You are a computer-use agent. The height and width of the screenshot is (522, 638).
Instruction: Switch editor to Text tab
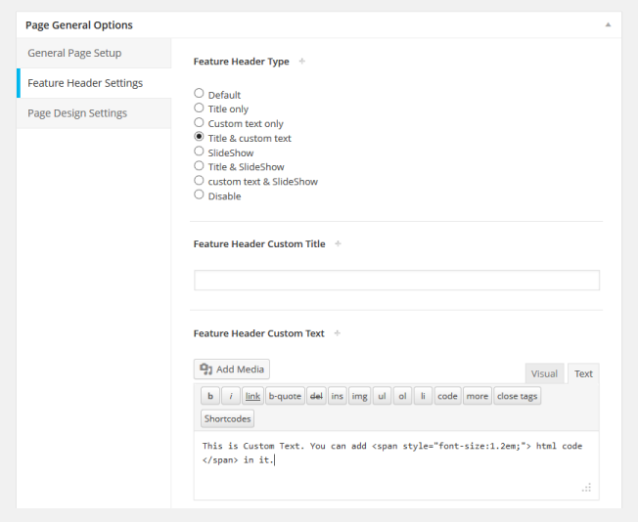pos(583,373)
